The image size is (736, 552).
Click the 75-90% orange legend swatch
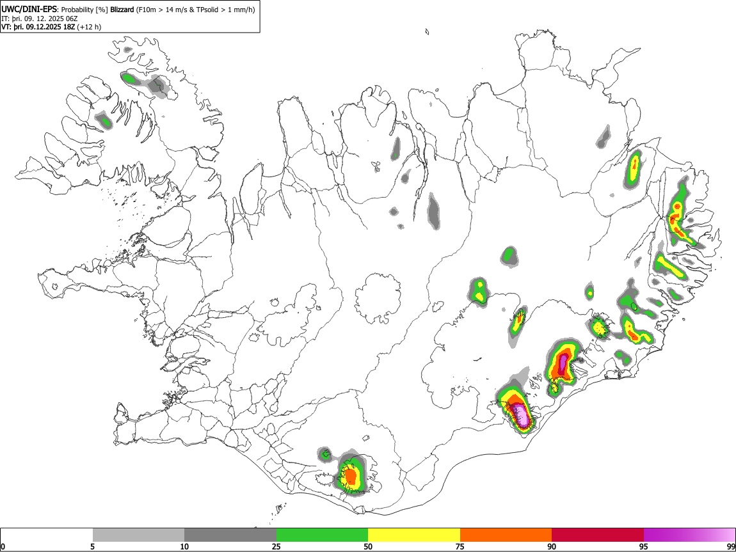pos(506,535)
